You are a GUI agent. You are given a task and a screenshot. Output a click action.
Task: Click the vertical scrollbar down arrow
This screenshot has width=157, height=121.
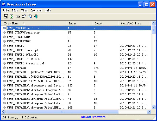point(153,107)
